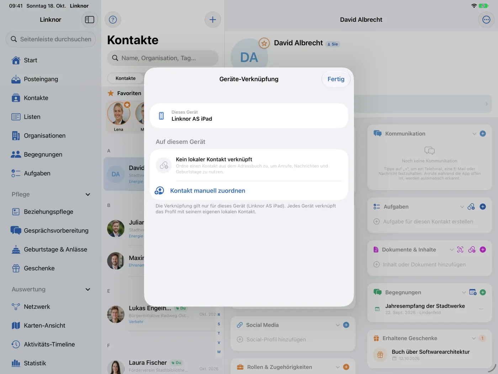The width and height of the screenshot is (498, 374).
Task: Add a Social Media profile with plus
Action: point(346,325)
